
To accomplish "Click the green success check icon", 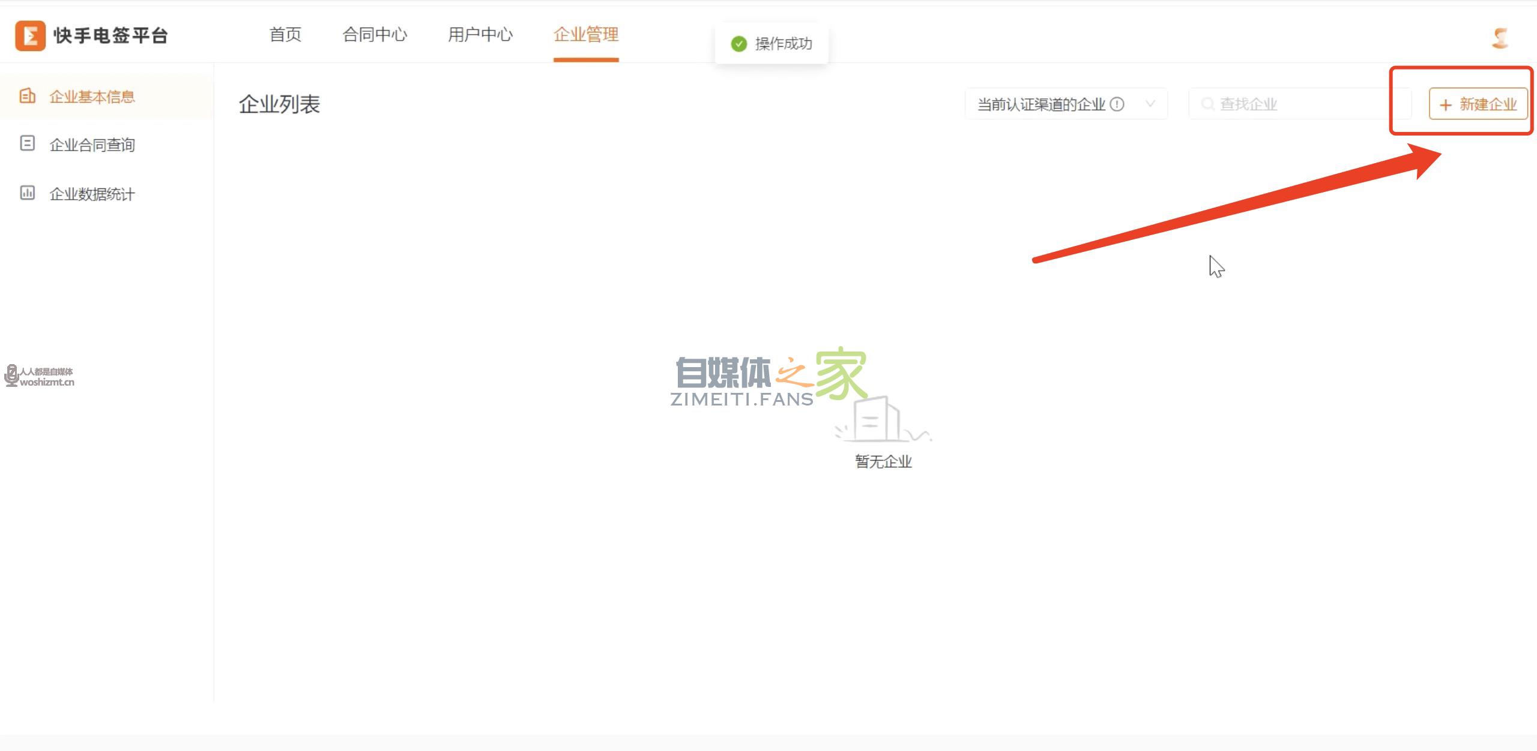I will (738, 44).
